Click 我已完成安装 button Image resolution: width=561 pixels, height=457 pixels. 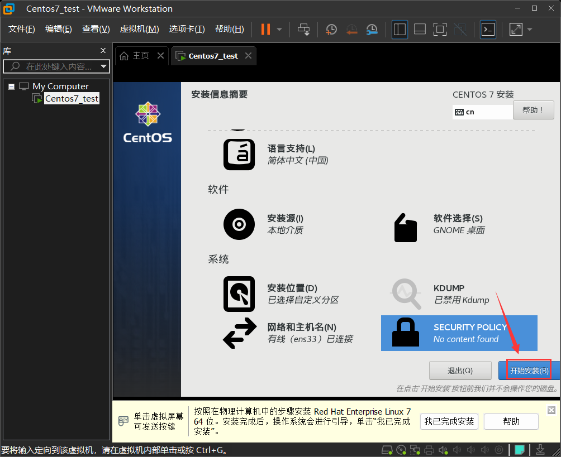pyautogui.click(x=449, y=422)
